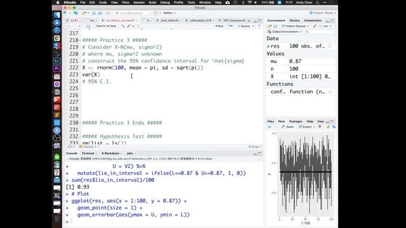Image resolution: width=406 pixels, height=228 pixels.
Task: Refresh the current plot
Action: coord(334,127)
